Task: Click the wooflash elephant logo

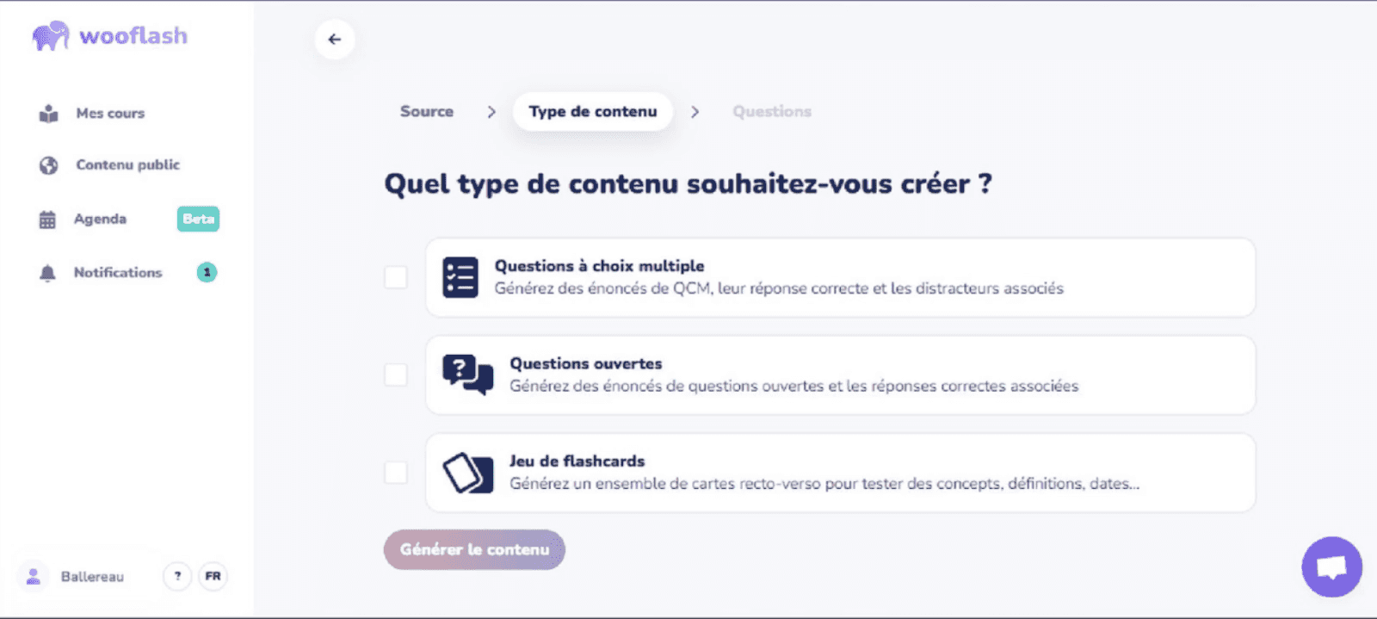Action: (x=51, y=35)
